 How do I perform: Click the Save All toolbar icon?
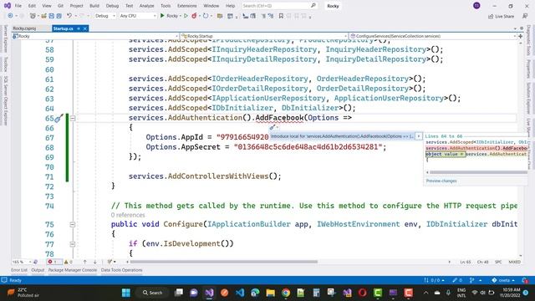[59, 16]
